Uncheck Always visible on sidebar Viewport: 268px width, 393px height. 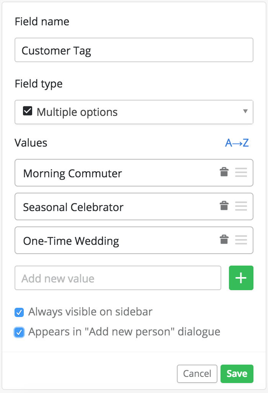19,312
